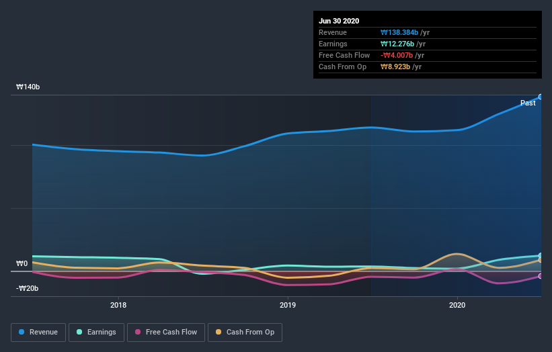
Task: Click the Past label on chart
Action: click(528, 103)
